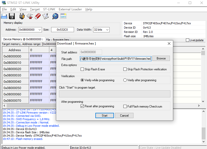Click the STM32 ST-LINK Utility title icon
Screen dimensions: 207x149
[4, 3]
